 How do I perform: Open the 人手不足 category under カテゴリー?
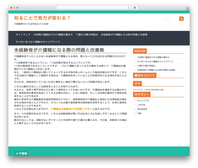[x=141, y=105]
